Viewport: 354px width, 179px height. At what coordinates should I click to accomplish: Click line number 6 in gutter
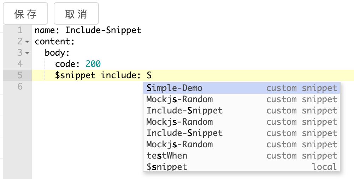coord(20,87)
